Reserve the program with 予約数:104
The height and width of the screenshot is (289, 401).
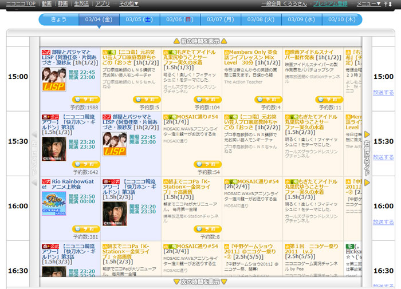click(207, 100)
